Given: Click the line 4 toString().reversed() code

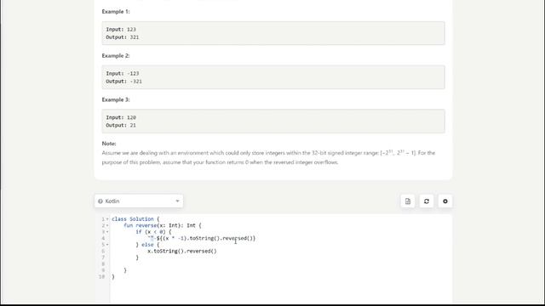Looking at the screenshot, I should click(x=202, y=238).
